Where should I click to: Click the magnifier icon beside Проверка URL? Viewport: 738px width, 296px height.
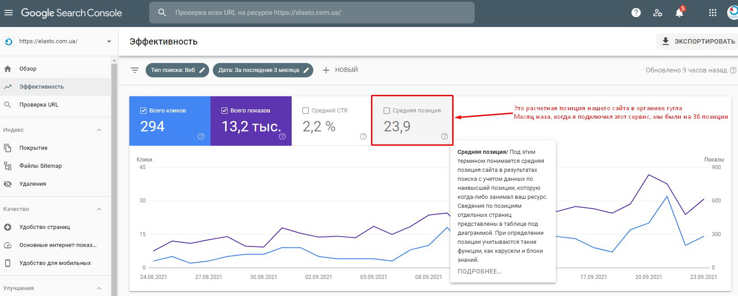pyautogui.click(x=8, y=105)
